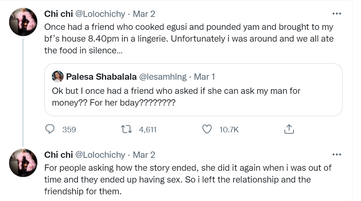This screenshot has height=201, width=361.
Task: Open the Mar 2 timestamp of second tweet
Action: coord(144,154)
